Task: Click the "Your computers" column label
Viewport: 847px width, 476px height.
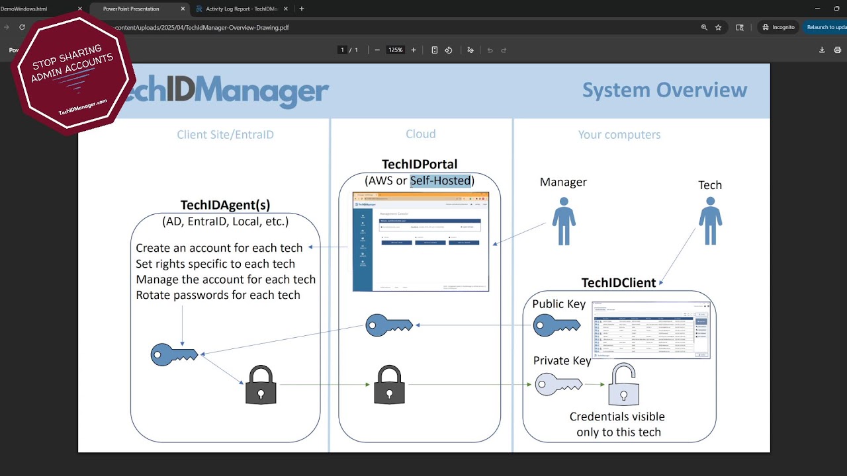Action: 619,135
